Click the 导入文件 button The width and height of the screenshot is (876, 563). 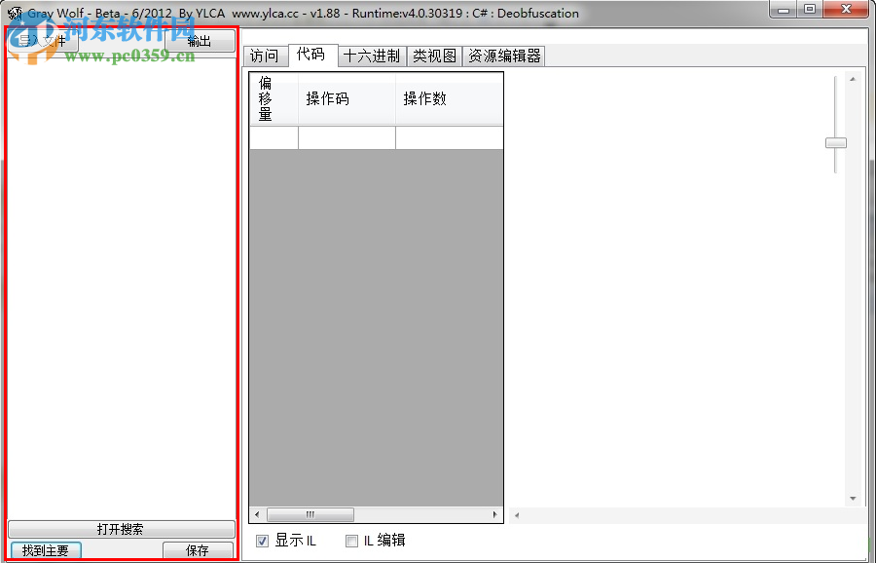(43, 41)
